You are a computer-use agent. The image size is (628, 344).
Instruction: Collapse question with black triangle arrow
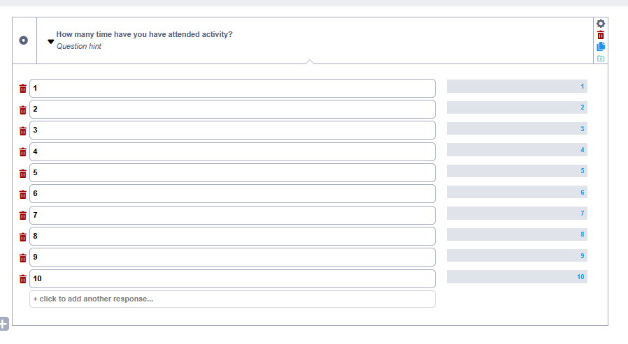pos(50,41)
